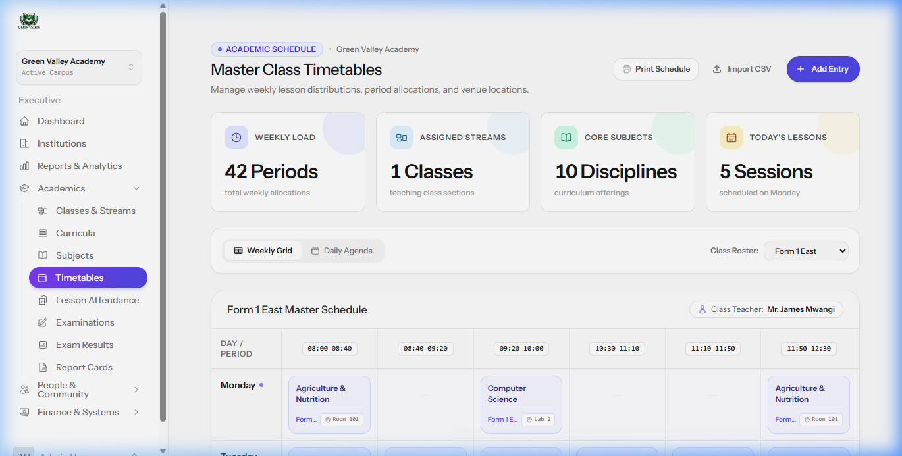The width and height of the screenshot is (902, 456).
Task: Switch to Weekly Grid view
Action: (263, 251)
